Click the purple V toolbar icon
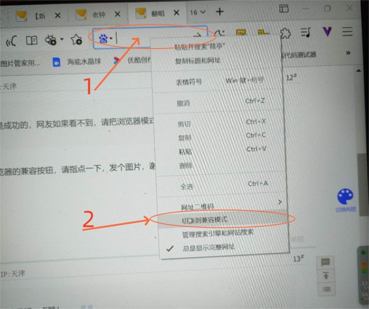 pyautogui.click(x=327, y=32)
